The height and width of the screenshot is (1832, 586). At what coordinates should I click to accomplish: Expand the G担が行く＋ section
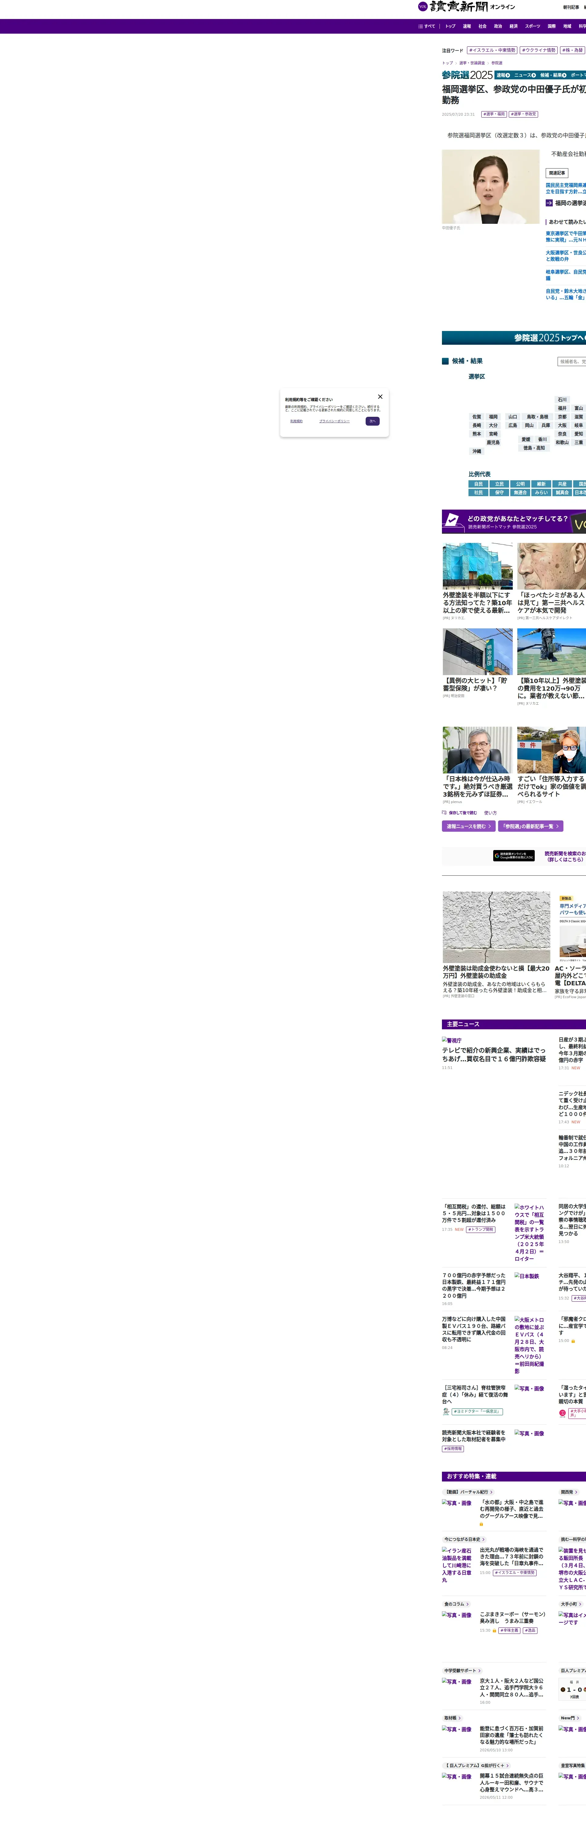pos(476,1766)
